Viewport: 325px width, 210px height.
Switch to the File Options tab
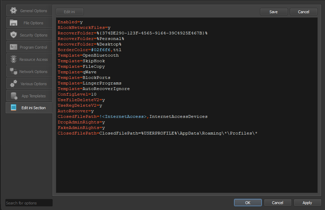(x=33, y=23)
